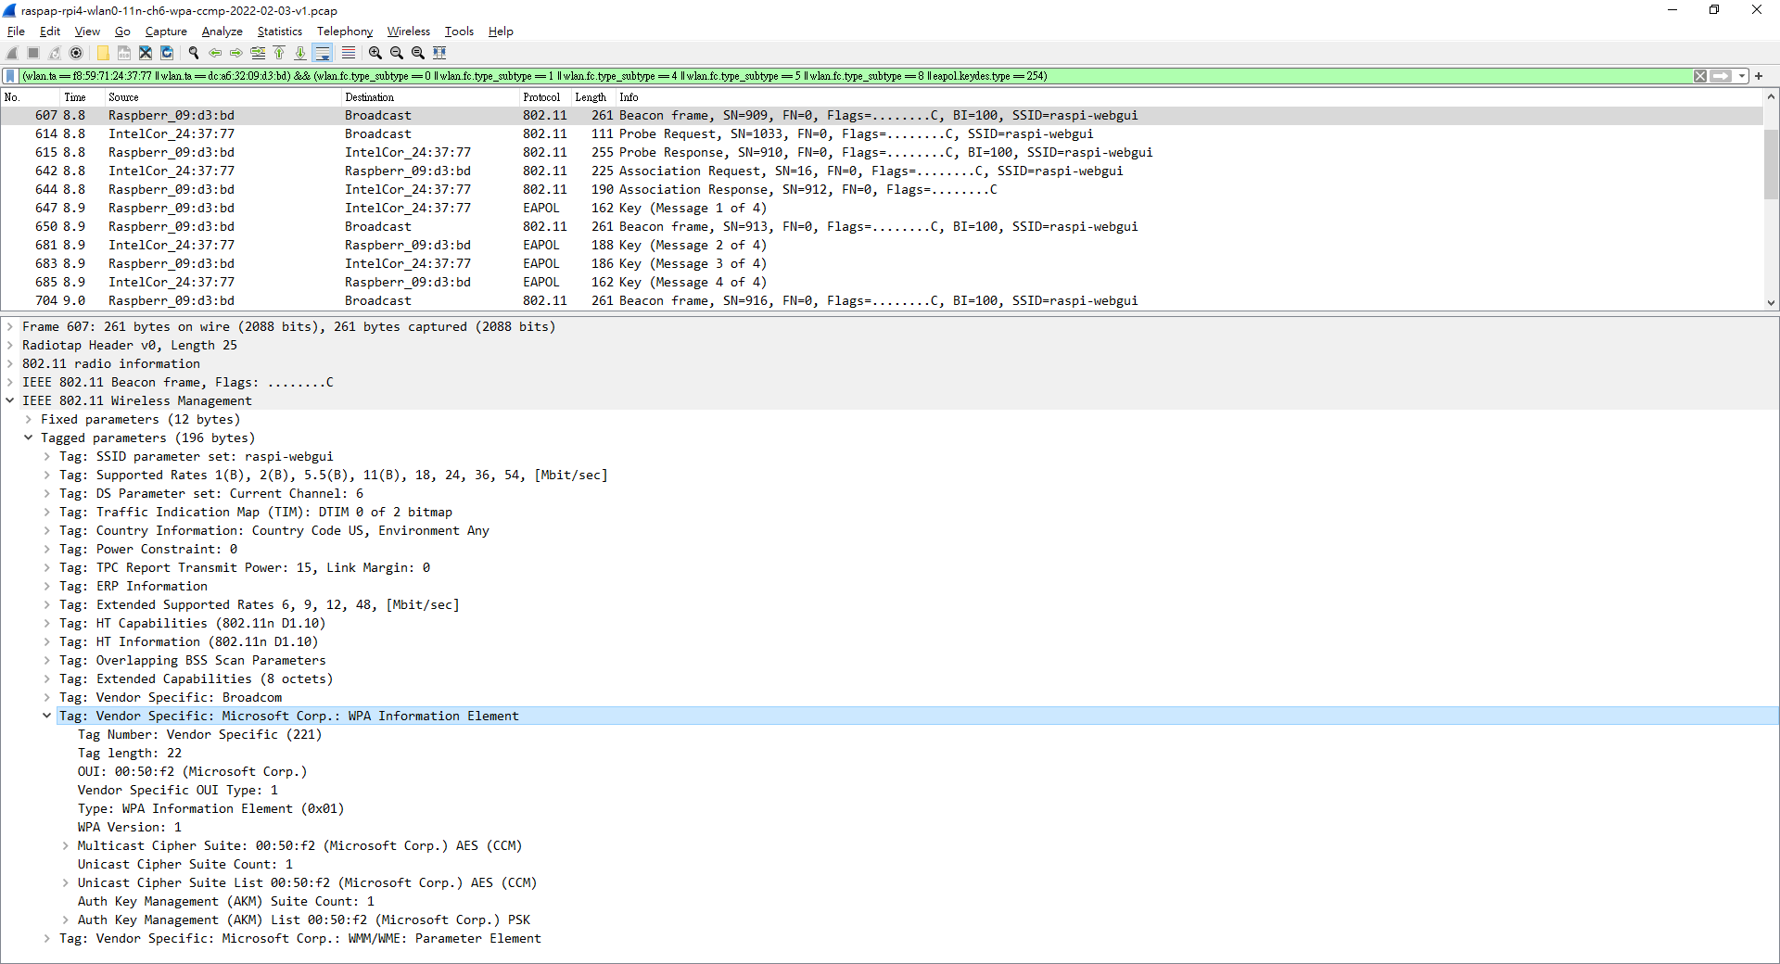
Task: Open a capture file via the folder icon
Action: [x=103, y=53]
